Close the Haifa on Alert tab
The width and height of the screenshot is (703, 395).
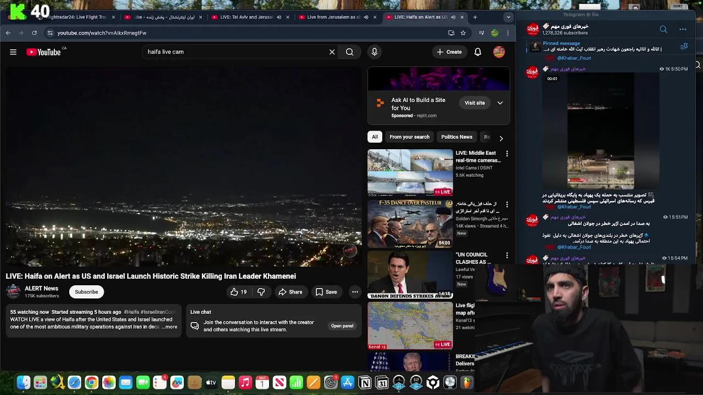coord(462,17)
